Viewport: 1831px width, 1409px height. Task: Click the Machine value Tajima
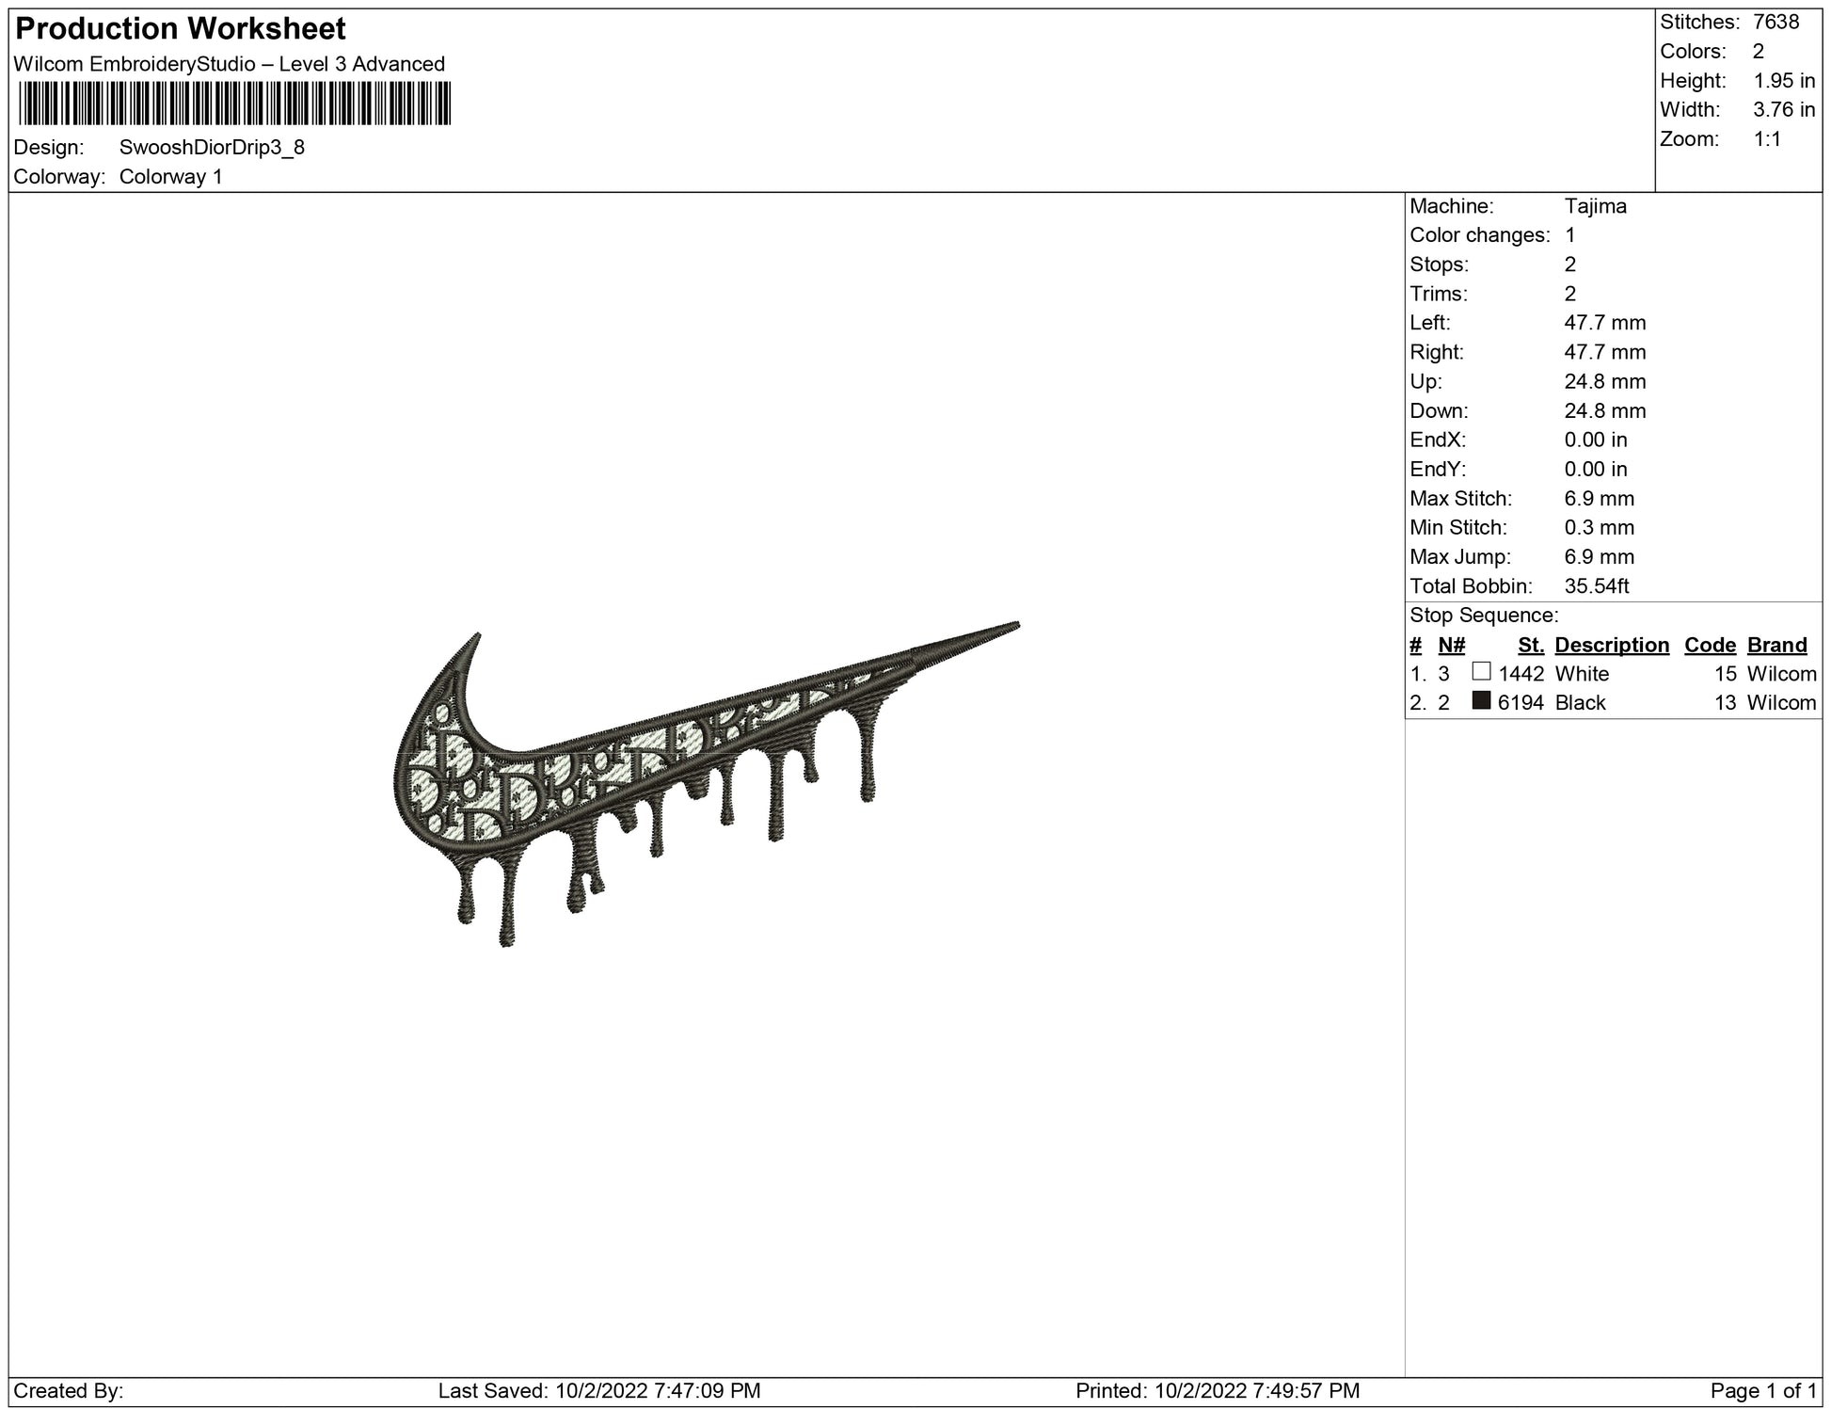tap(1595, 206)
